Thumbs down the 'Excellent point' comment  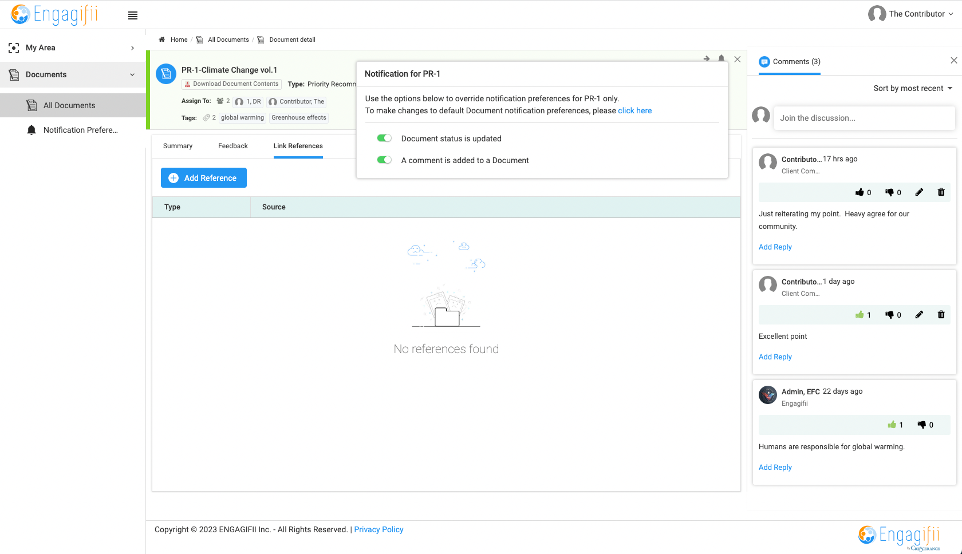tap(889, 315)
